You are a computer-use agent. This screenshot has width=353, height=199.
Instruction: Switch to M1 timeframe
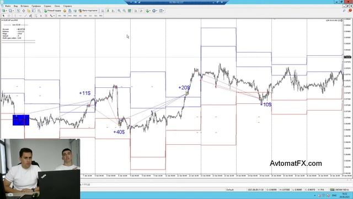(60, 16)
